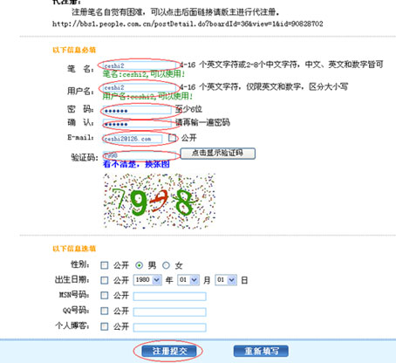396x363 pixels.
Task: Open the 看不清楚，换张图 link
Action: pos(136,164)
